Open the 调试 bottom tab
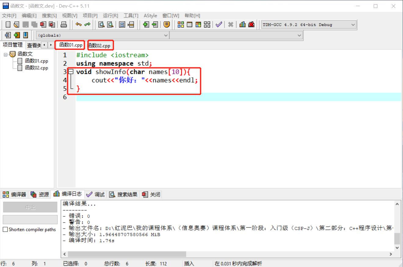This screenshot has height=267, width=403. coord(95,194)
